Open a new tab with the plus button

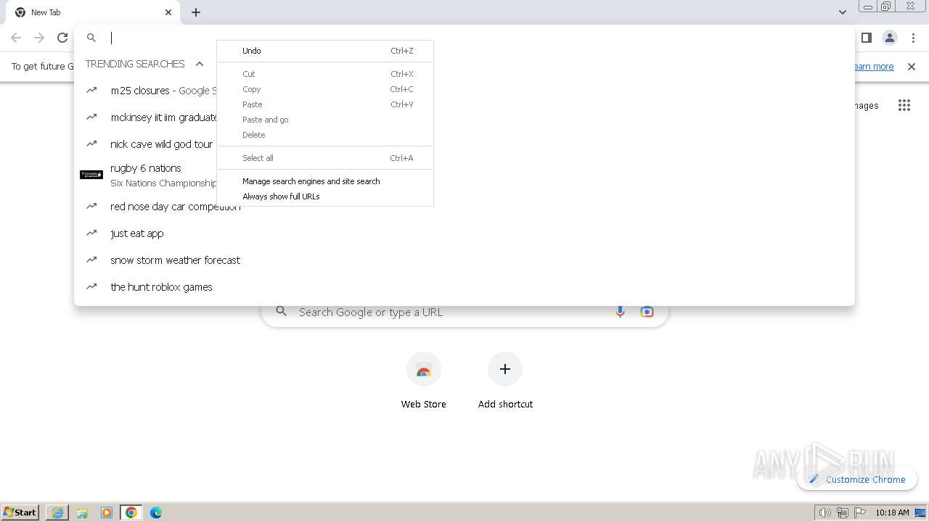(196, 12)
